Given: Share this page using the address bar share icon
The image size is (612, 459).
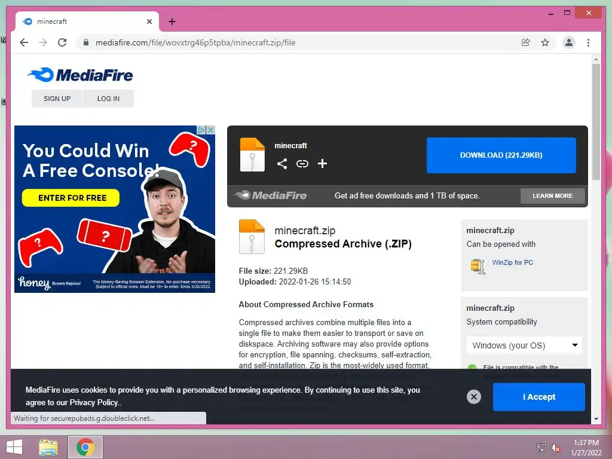Looking at the screenshot, I should tap(526, 42).
